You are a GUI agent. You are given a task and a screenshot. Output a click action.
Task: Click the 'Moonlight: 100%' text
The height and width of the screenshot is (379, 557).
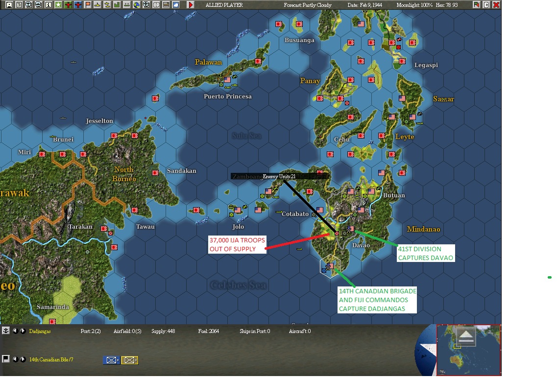(414, 5)
